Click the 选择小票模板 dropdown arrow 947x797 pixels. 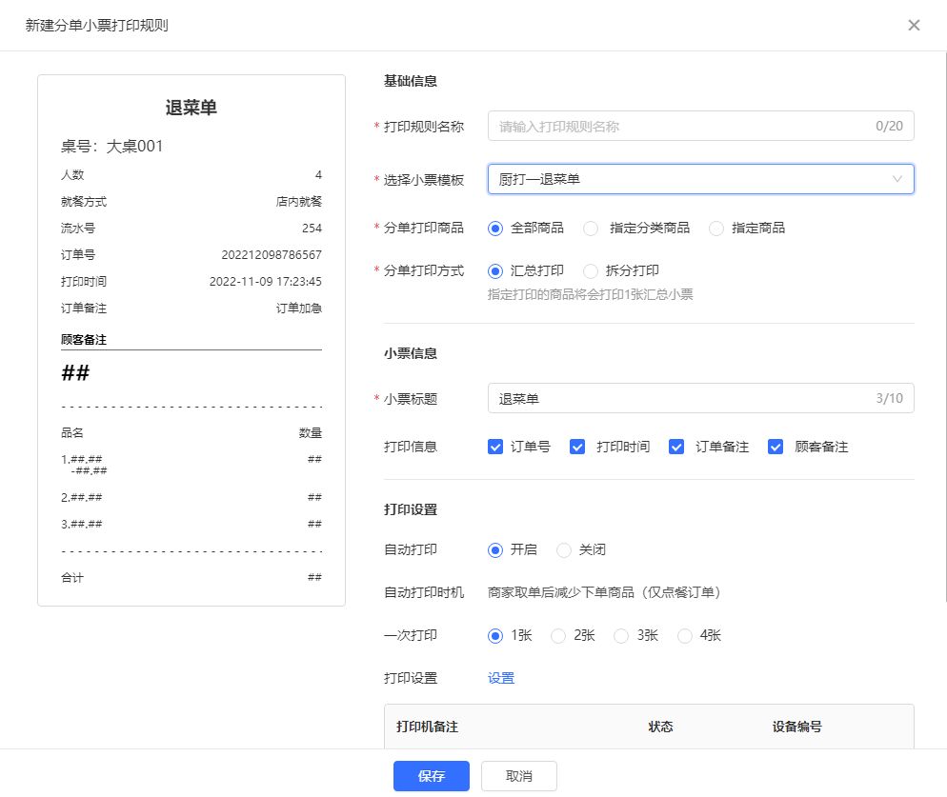click(x=897, y=179)
